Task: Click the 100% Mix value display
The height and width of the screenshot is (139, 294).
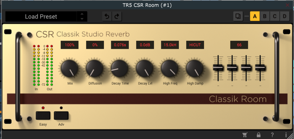Action: pos(69,45)
